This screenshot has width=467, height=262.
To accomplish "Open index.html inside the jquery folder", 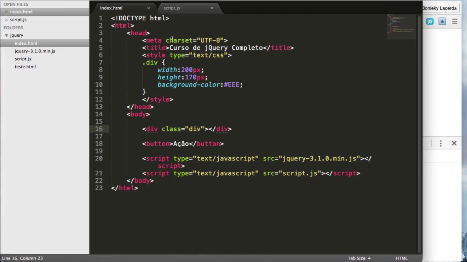I will click(26, 43).
